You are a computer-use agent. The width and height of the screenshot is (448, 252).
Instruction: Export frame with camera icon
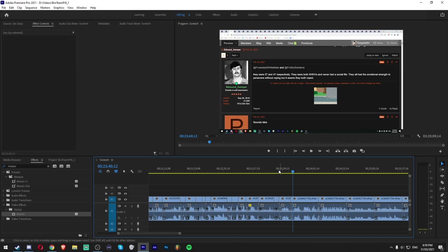coord(354,151)
